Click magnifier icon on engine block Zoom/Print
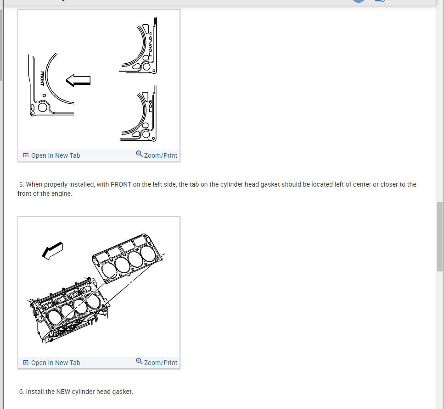This screenshot has width=444, height=409. pos(139,361)
